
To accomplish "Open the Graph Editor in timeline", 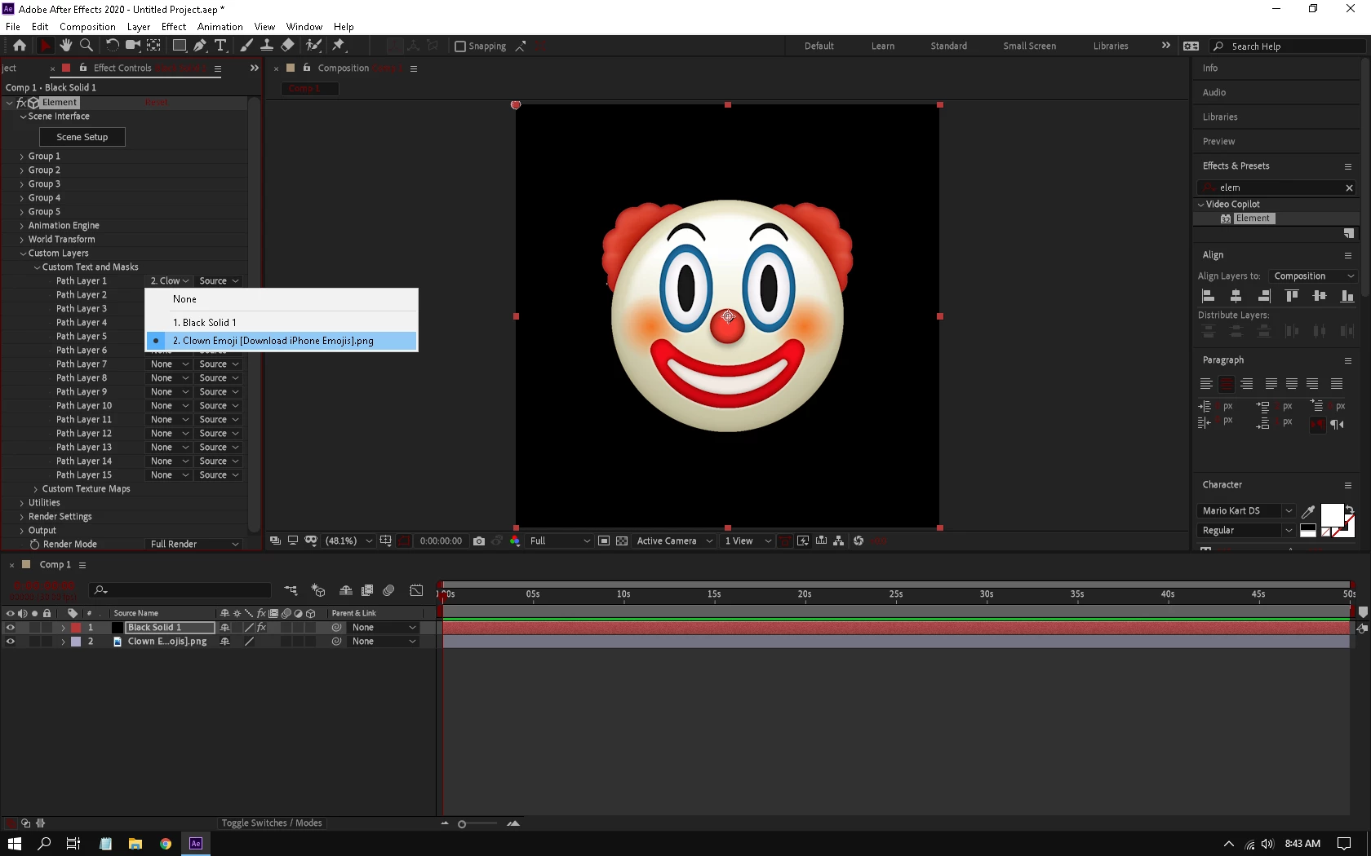I will tap(416, 590).
